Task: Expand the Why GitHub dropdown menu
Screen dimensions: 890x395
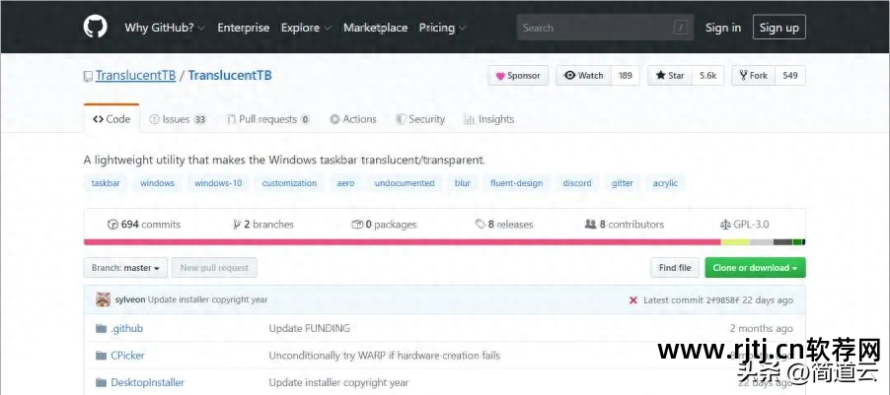Action: (x=165, y=28)
